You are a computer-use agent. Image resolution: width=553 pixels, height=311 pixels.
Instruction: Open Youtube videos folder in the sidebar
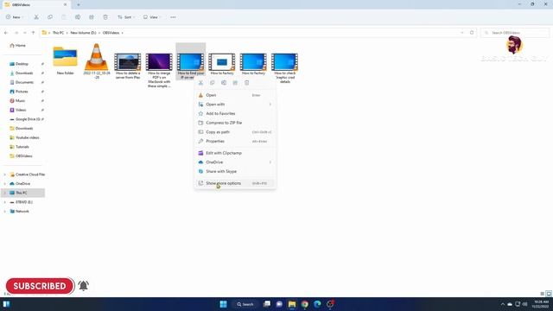tap(27, 137)
